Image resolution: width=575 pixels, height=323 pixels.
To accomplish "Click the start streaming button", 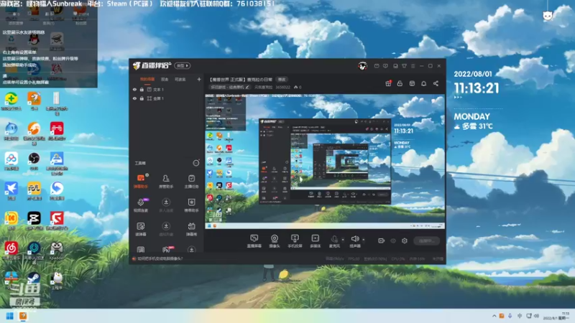I will (426, 240).
